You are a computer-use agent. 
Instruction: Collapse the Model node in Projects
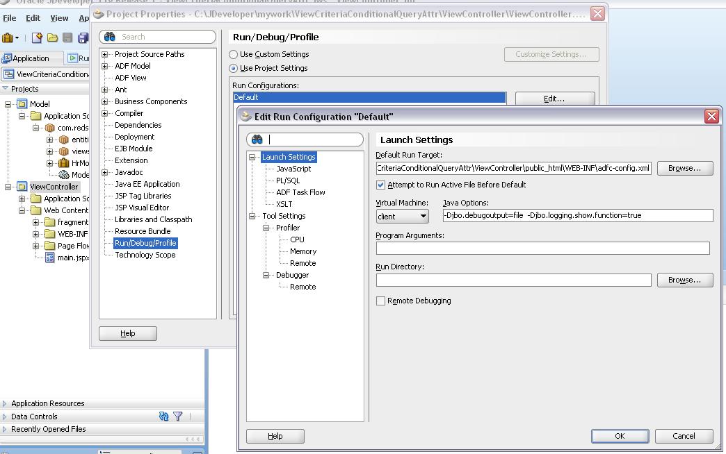coord(9,103)
